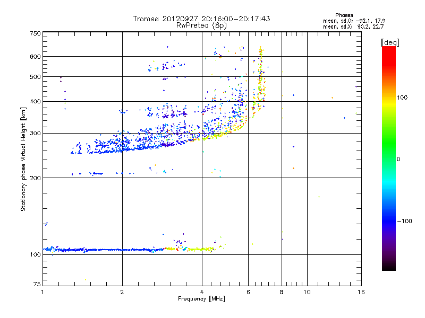Click y-axis tick label '75'
The image size is (425, 318).
(37, 284)
